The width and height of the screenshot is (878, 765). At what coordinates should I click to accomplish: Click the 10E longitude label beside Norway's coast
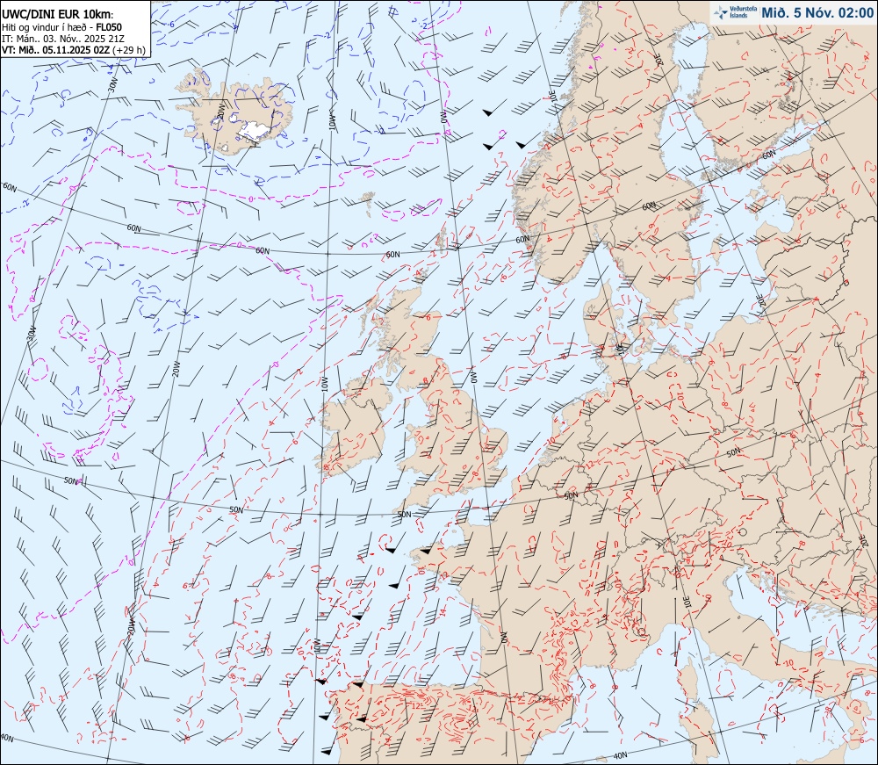click(x=553, y=98)
